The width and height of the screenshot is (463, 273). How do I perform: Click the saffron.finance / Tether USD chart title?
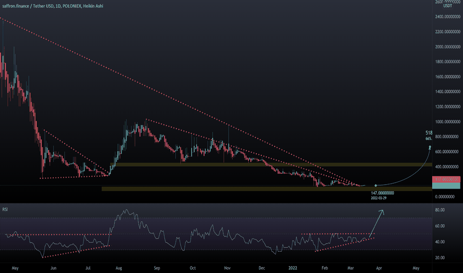click(53, 6)
